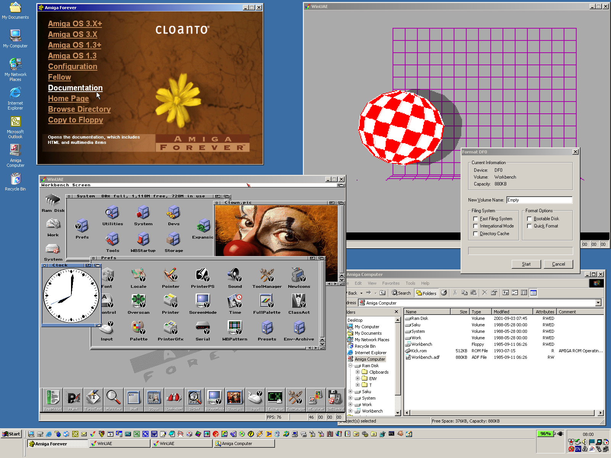The height and width of the screenshot is (458, 611).
Task: Click Cancel in Format DF0 dialog
Action: pyautogui.click(x=558, y=264)
